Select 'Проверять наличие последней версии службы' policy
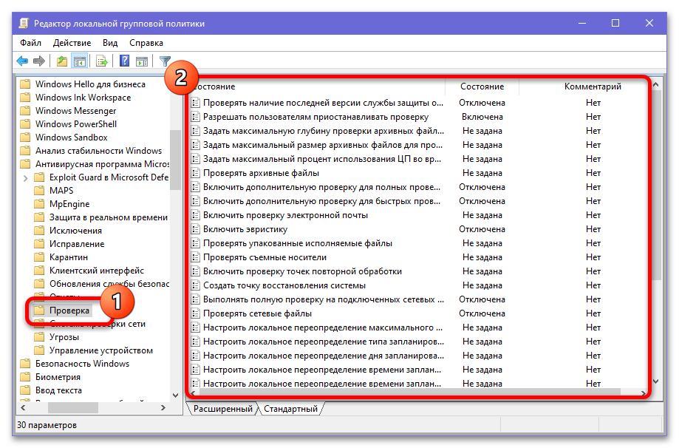 [x=323, y=103]
